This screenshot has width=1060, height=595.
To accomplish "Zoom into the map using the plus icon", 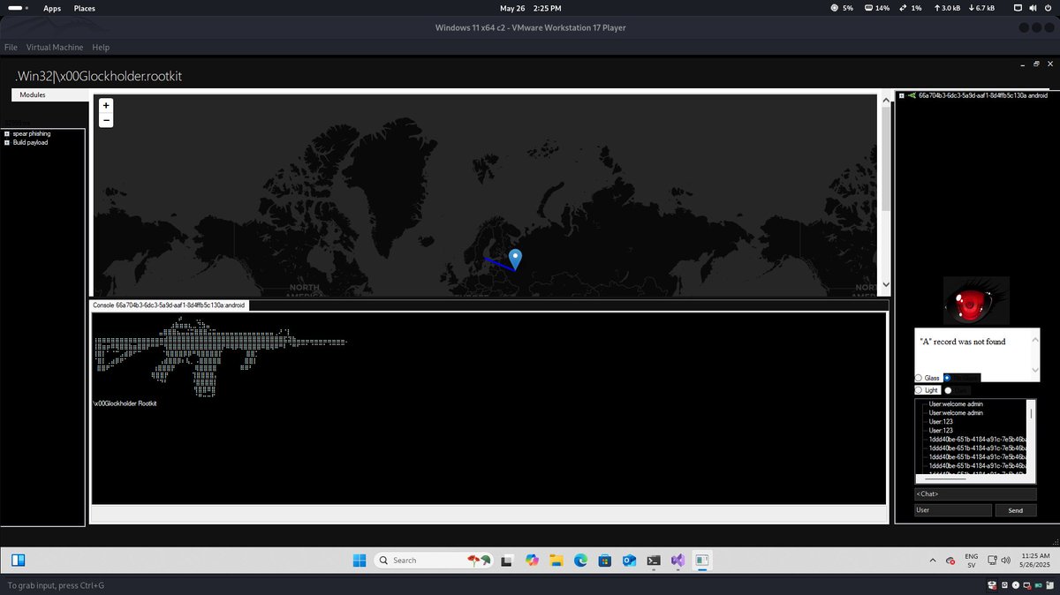I will click(x=106, y=105).
